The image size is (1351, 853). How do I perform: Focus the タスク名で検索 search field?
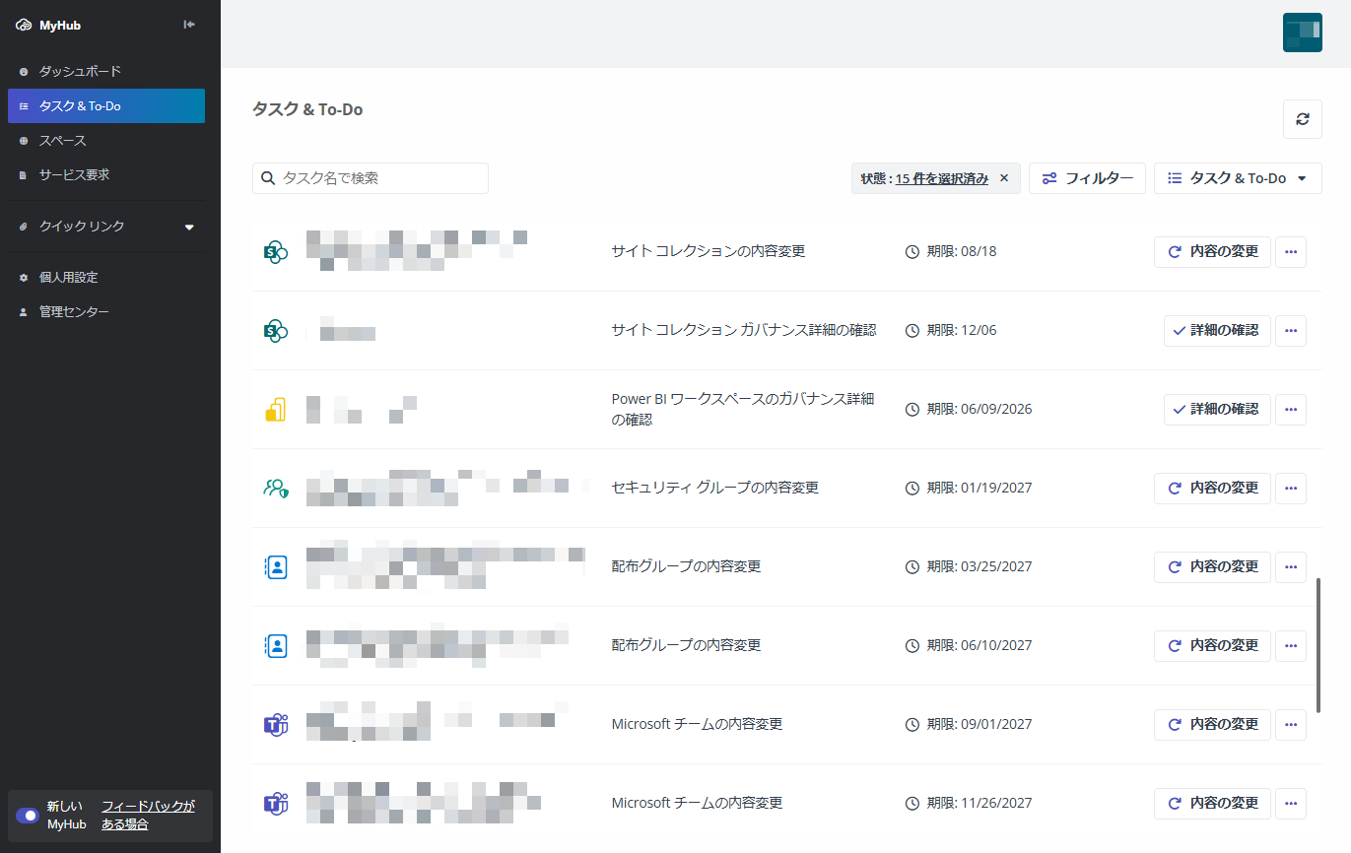(x=371, y=178)
